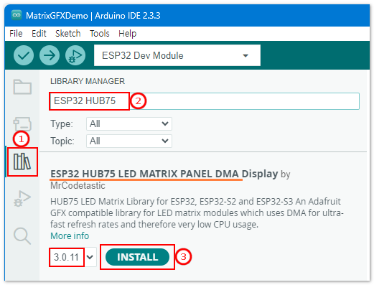Expand the Type filter dropdown
This screenshot has height=285, width=374.
click(129, 123)
